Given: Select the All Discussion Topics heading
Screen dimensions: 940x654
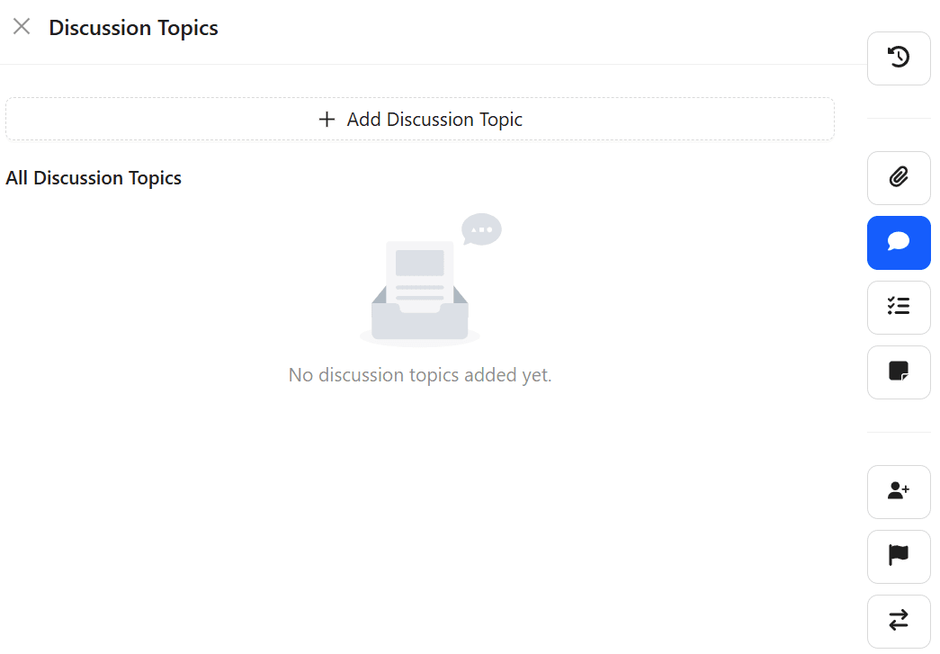Looking at the screenshot, I should pos(94,177).
